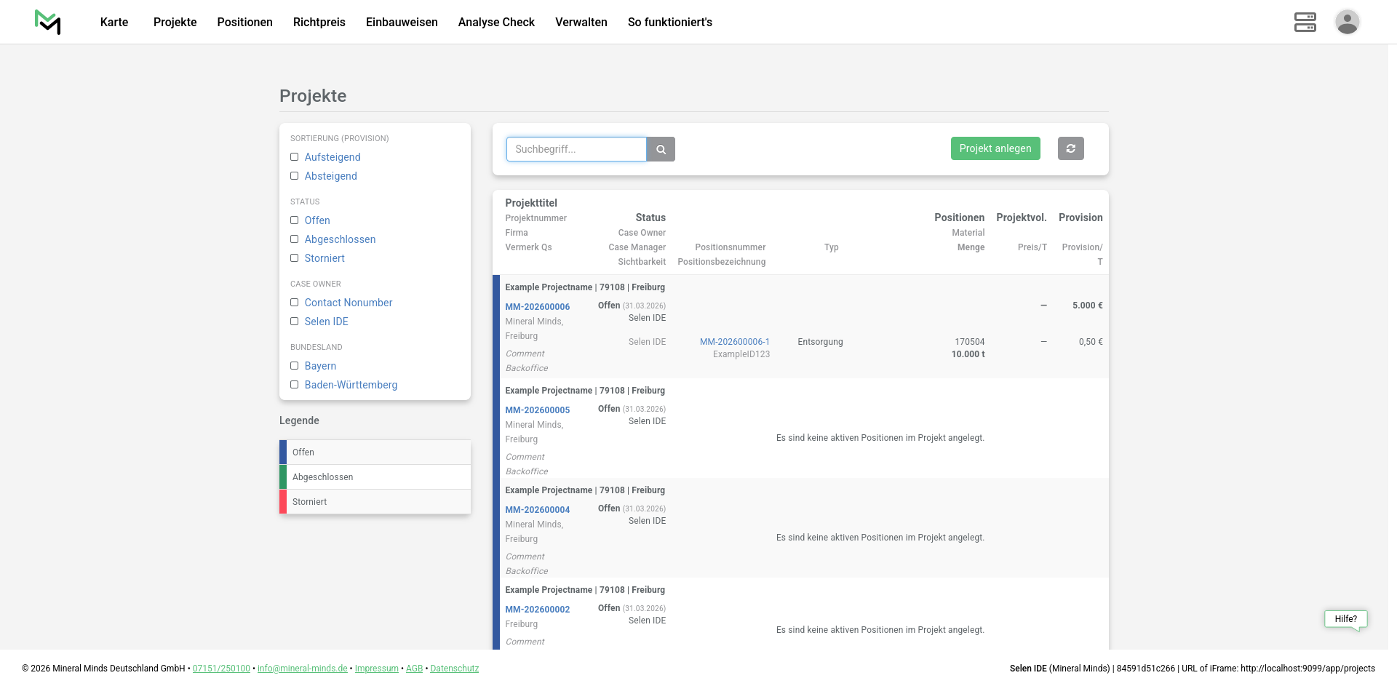Toggle the Selen IDE case owner filter
The height and width of the screenshot is (686, 1397).
tap(295, 322)
